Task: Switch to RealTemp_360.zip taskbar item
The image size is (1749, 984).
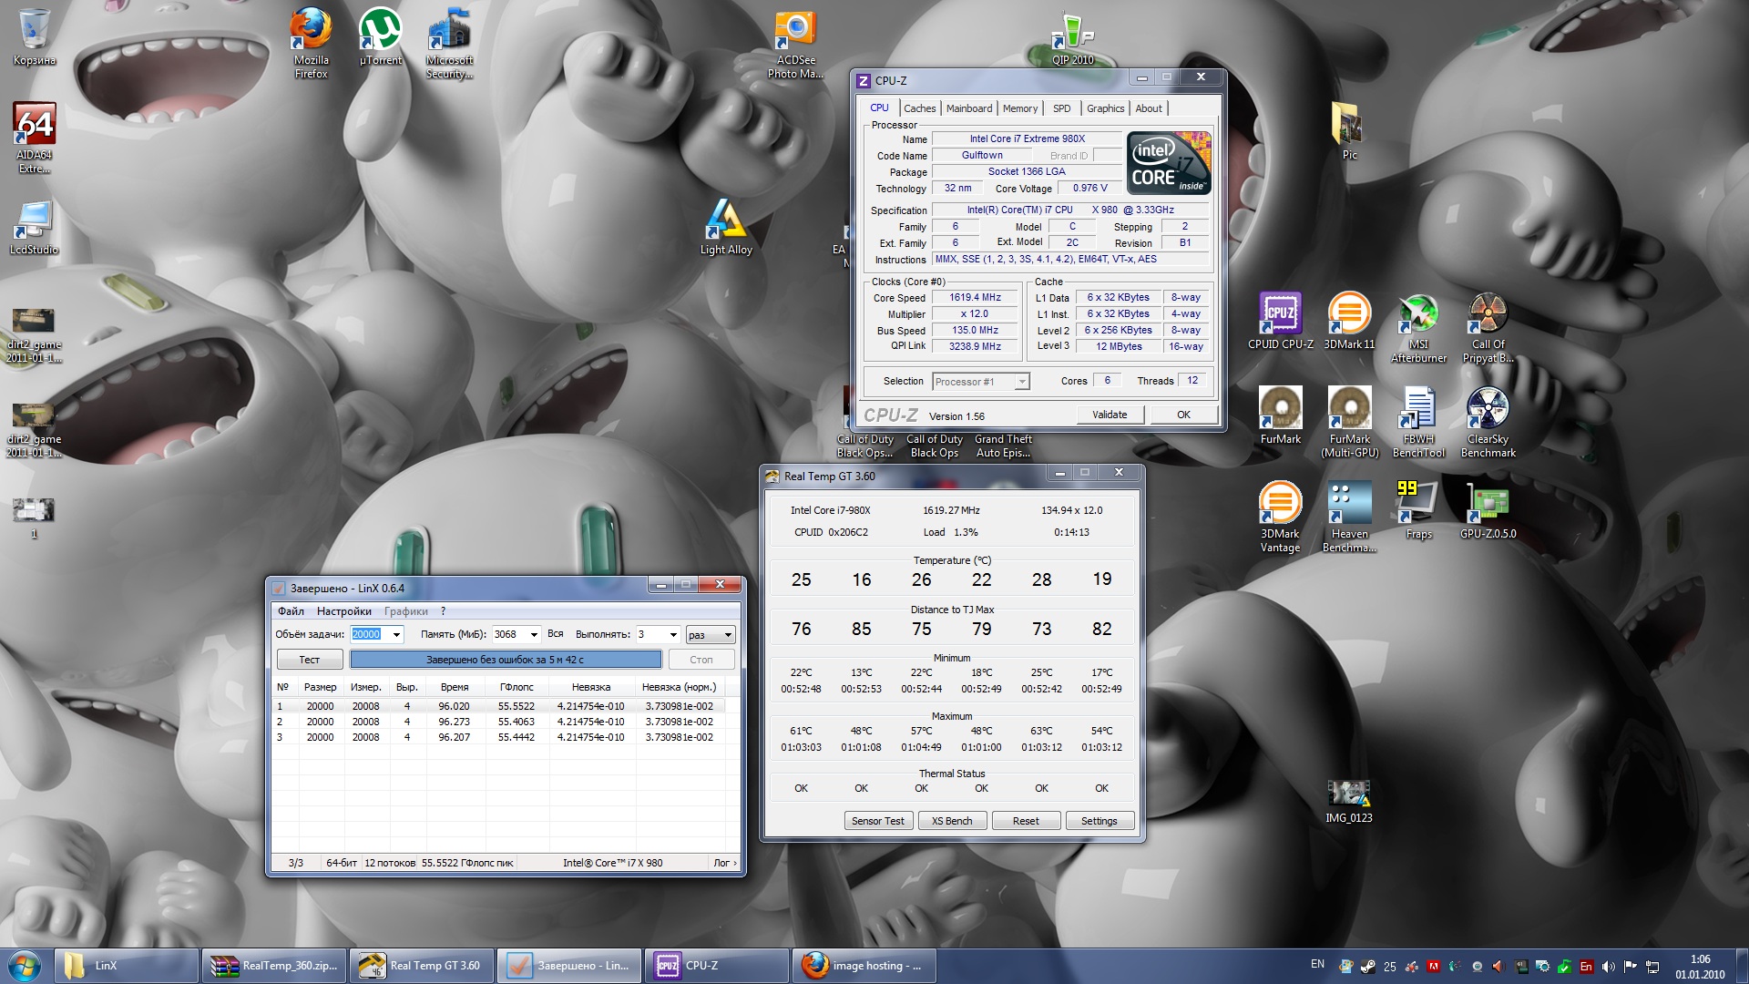Action: pos(273,966)
